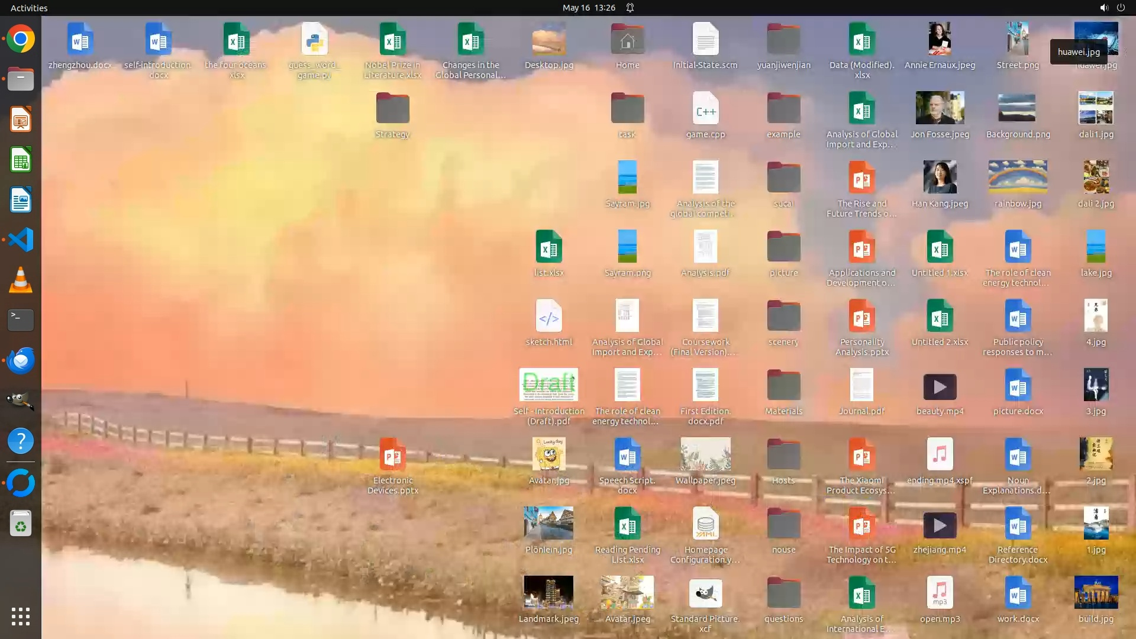
Task: Open GIMP from the dock
Action: 21,401
